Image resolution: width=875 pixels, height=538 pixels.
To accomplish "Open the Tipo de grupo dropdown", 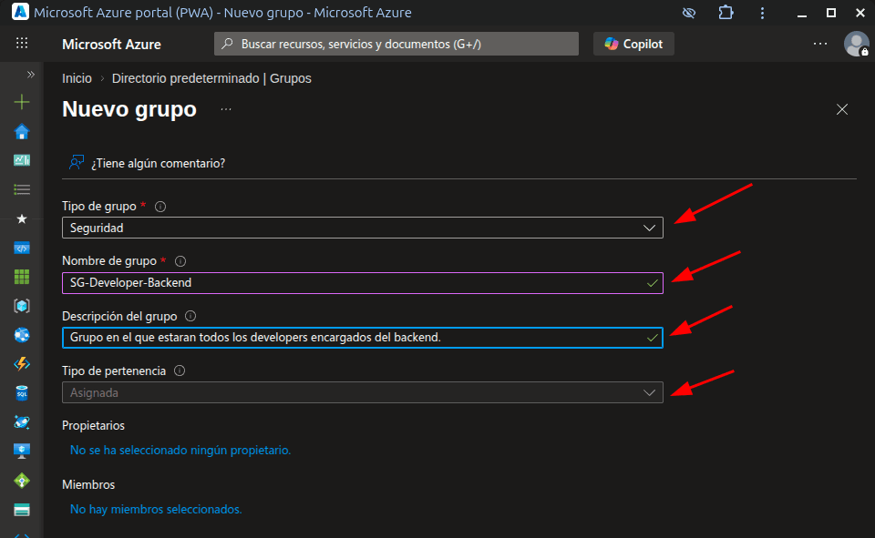I will pyautogui.click(x=362, y=228).
